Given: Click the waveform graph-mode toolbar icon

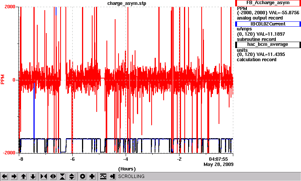Looking at the screenshot, I should 103,176.
